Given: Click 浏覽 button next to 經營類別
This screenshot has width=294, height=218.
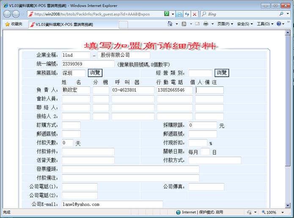Looking at the screenshot, I should coord(222,73).
